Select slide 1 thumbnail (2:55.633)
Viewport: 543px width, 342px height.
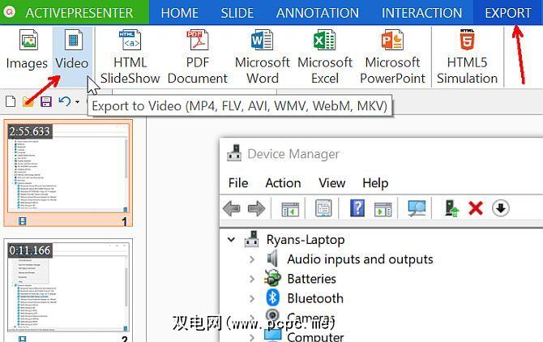[68, 173]
